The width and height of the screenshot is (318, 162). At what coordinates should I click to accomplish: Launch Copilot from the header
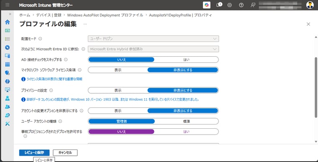tap(207, 5)
